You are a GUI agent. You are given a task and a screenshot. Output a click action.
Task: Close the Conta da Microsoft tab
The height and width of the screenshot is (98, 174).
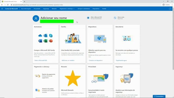click(21, 2)
